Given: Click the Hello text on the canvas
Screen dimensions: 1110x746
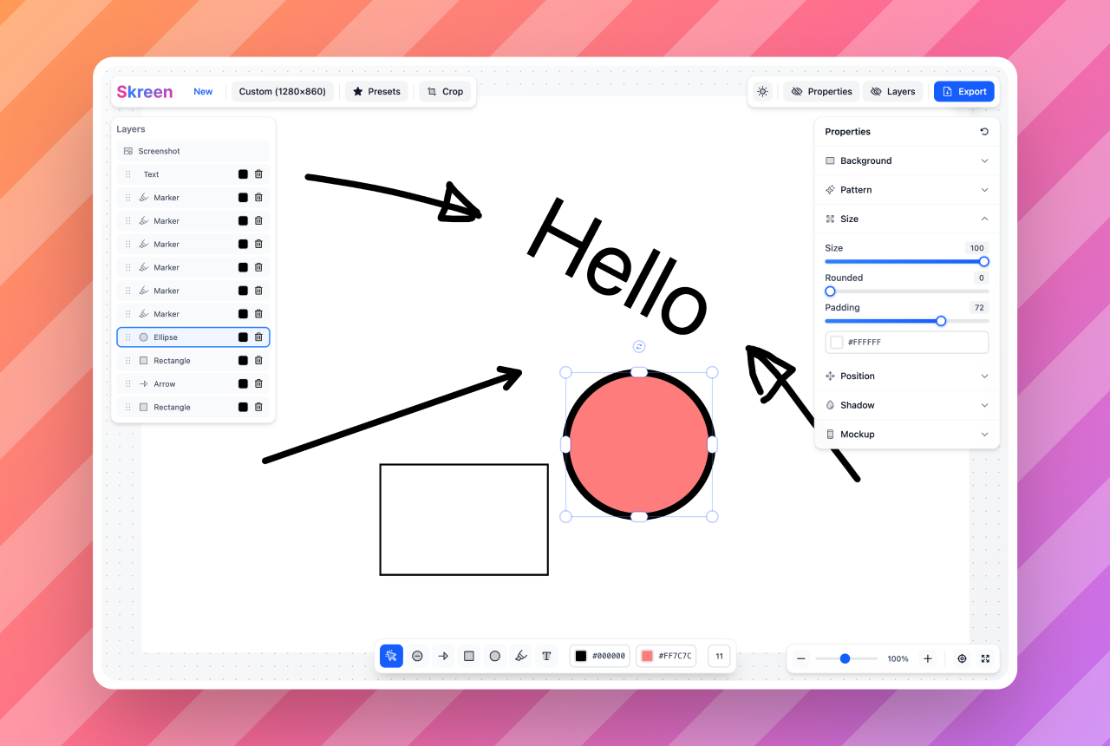Looking at the screenshot, I should (618, 265).
